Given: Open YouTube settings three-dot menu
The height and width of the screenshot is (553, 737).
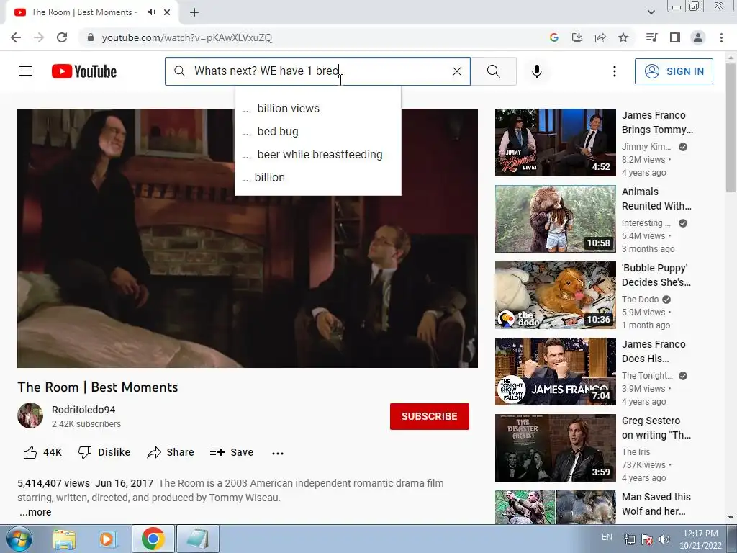Looking at the screenshot, I should [615, 71].
